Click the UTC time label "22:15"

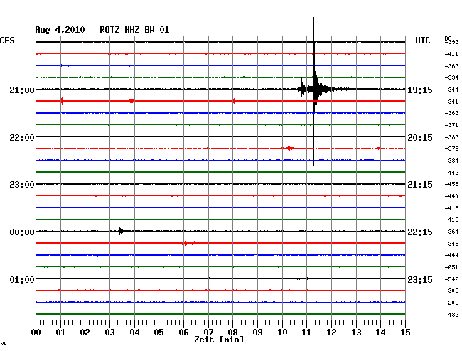[x=420, y=232]
